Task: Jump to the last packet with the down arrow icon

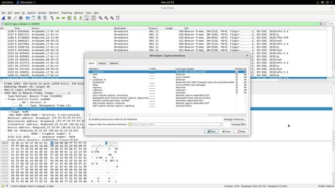Action: click(81, 18)
